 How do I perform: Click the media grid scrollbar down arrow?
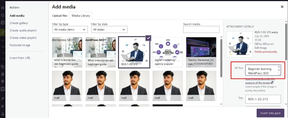click(x=221, y=104)
